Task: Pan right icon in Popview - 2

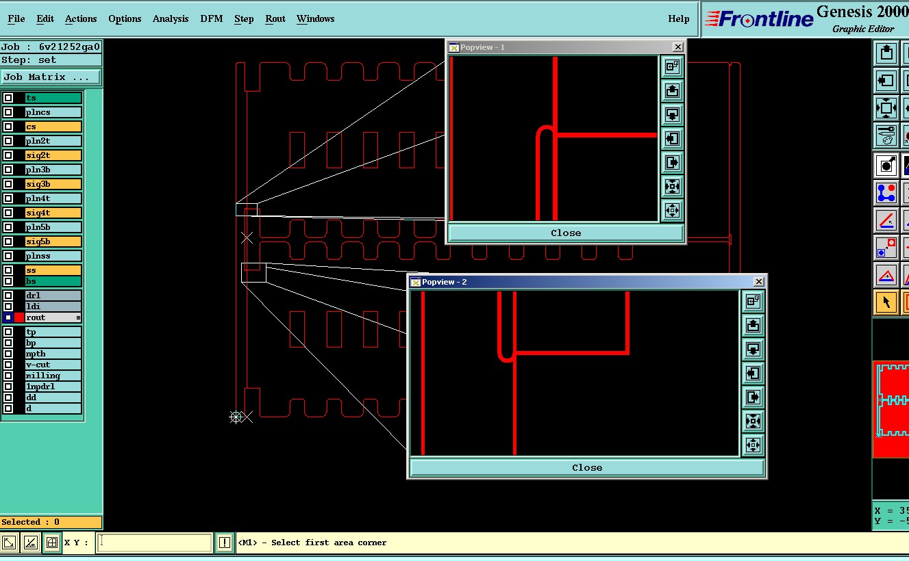Action: [753, 397]
